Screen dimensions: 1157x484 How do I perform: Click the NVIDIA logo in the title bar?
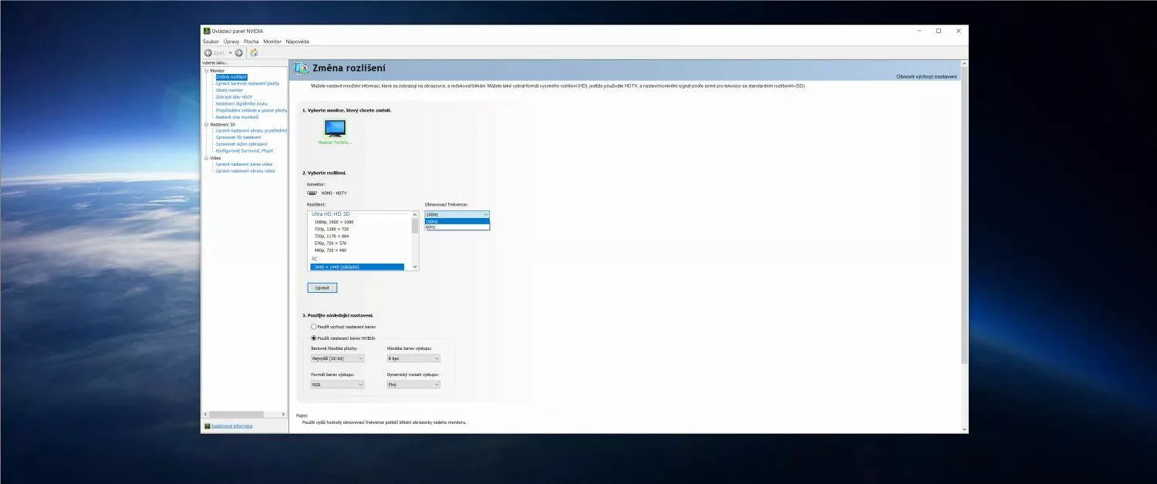click(207, 31)
